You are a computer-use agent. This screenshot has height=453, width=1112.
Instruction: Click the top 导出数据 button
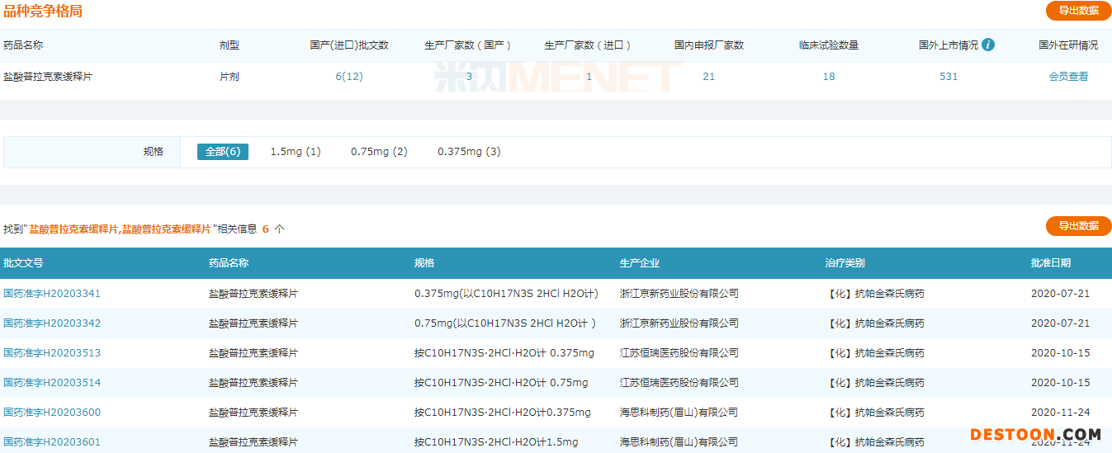coord(1078,11)
